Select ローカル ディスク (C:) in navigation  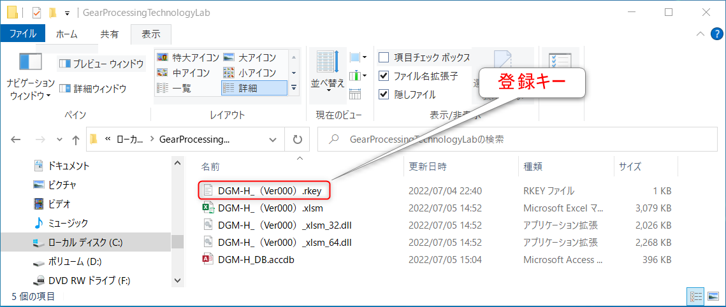coord(85,242)
